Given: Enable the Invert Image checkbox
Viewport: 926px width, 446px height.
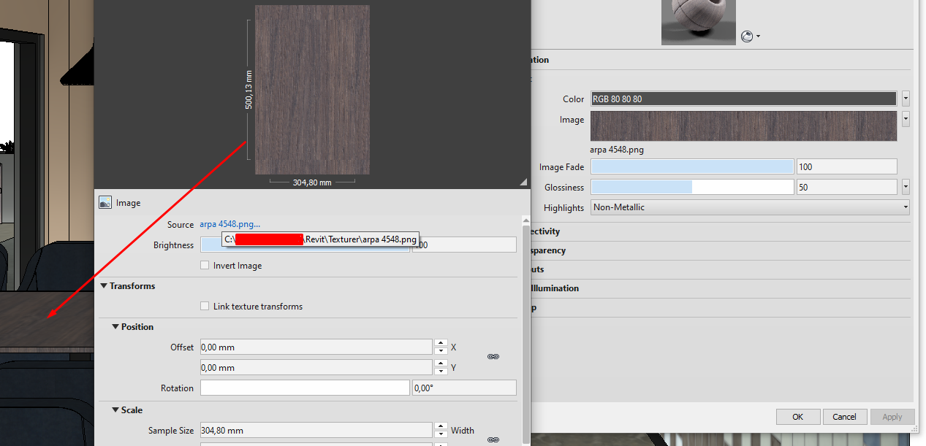Looking at the screenshot, I should (x=205, y=265).
